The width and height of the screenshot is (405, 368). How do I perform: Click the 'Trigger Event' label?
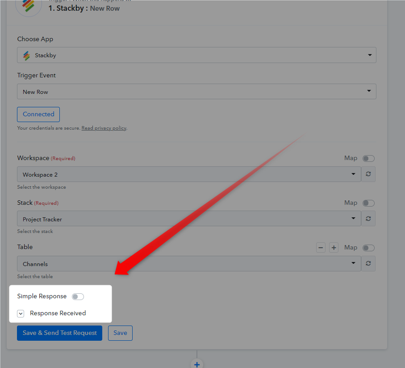click(37, 75)
